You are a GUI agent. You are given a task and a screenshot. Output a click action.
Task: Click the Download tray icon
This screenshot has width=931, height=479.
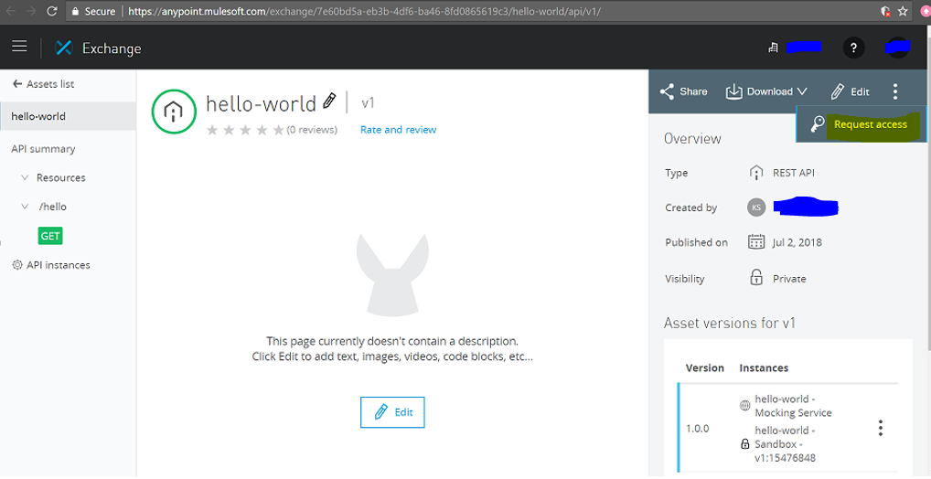[733, 91]
